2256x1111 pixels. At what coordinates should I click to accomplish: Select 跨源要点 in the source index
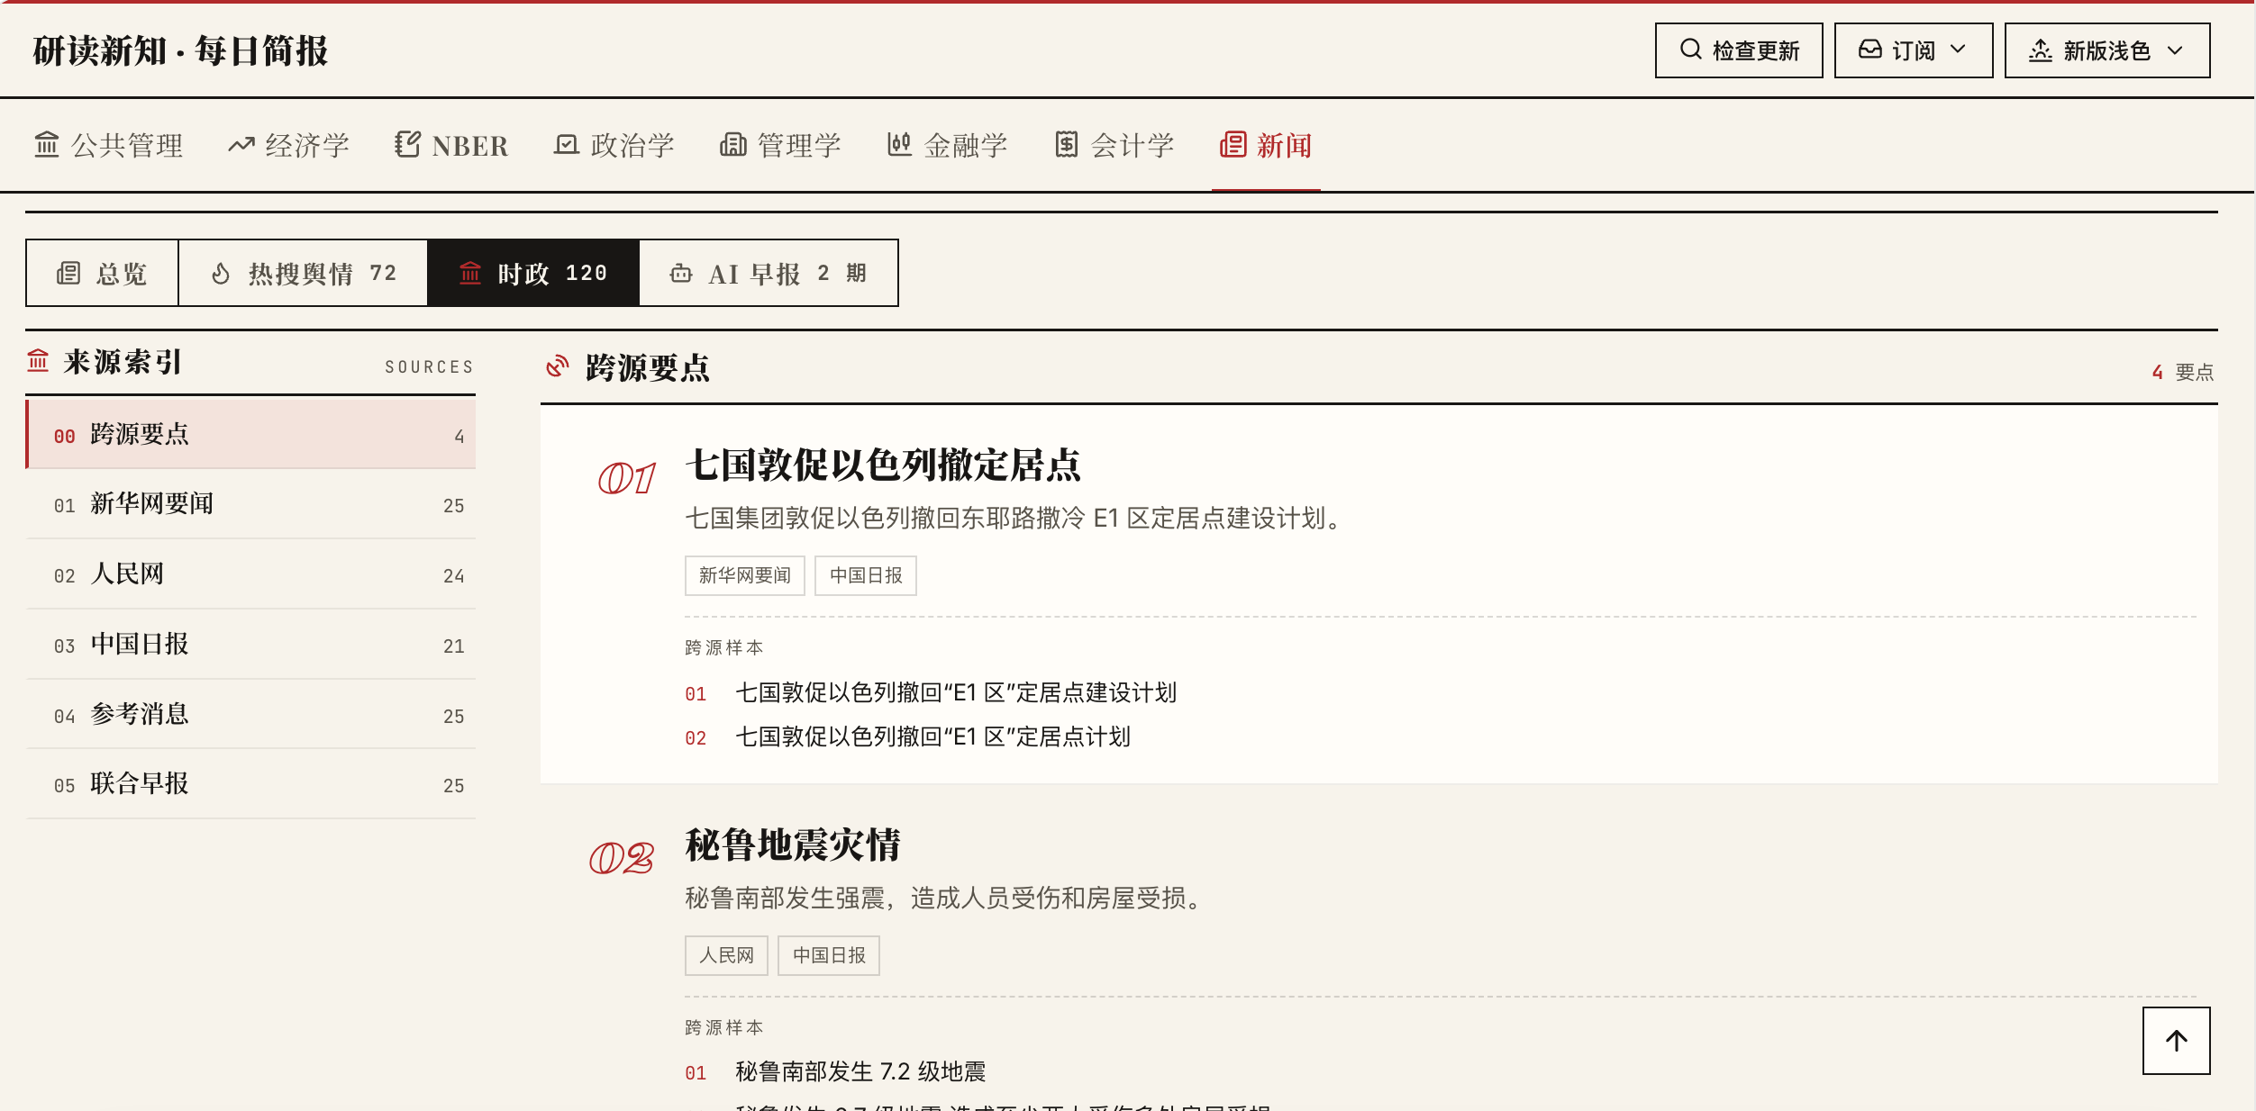(251, 434)
